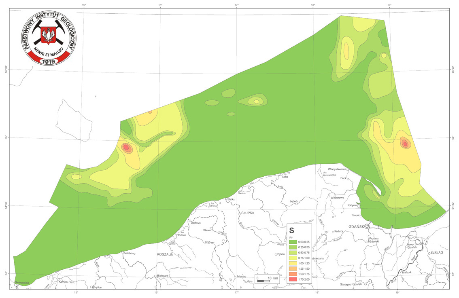This screenshot has height=298, width=459.
Task: Select the 1.75-2.00 red legend swatch
Action: [294, 279]
